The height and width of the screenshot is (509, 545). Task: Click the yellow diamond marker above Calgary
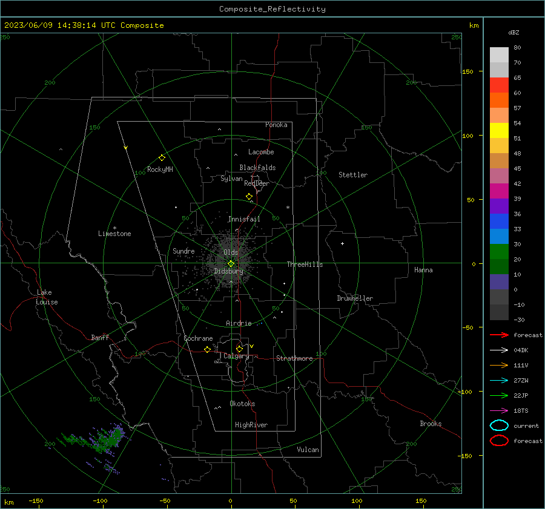(239, 349)
